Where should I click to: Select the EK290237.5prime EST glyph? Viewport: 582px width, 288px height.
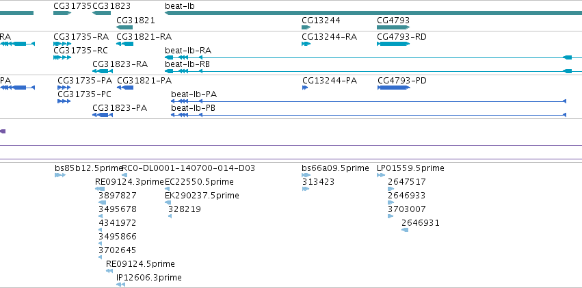[168, 202]
